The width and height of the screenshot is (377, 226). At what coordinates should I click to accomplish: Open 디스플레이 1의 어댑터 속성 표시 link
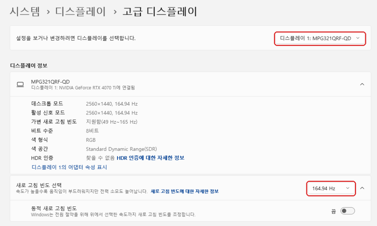click(69, 167)
